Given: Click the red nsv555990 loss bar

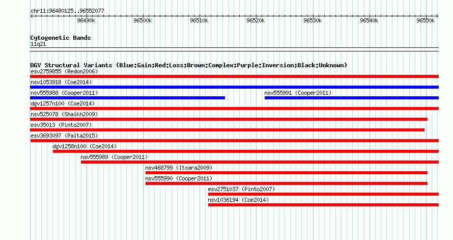Looking at the screenshot, I should (286, 183).
